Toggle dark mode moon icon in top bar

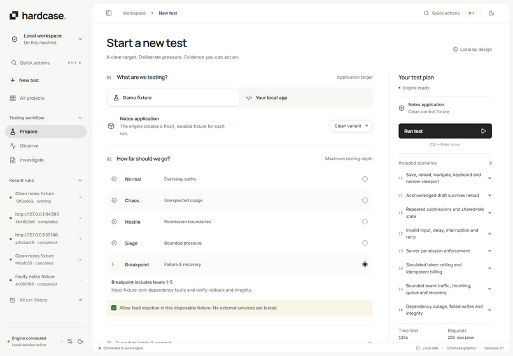[x=491, y=13]
